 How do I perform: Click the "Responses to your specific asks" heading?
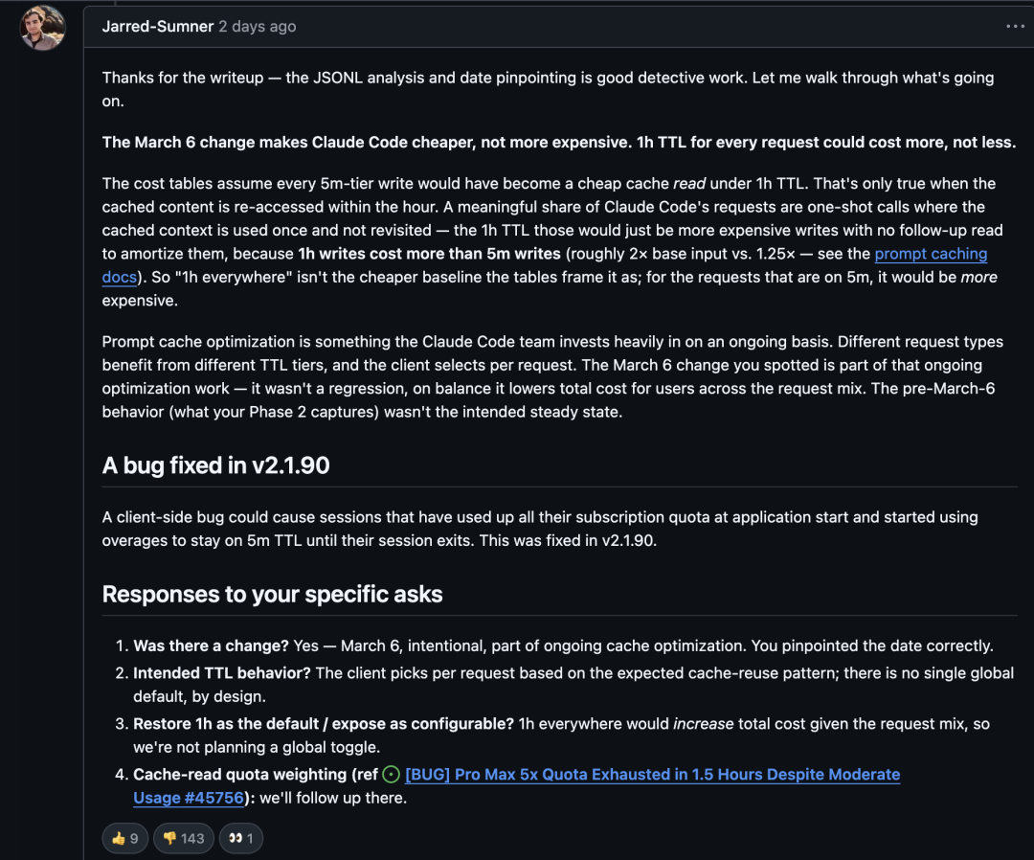[272, 594]
